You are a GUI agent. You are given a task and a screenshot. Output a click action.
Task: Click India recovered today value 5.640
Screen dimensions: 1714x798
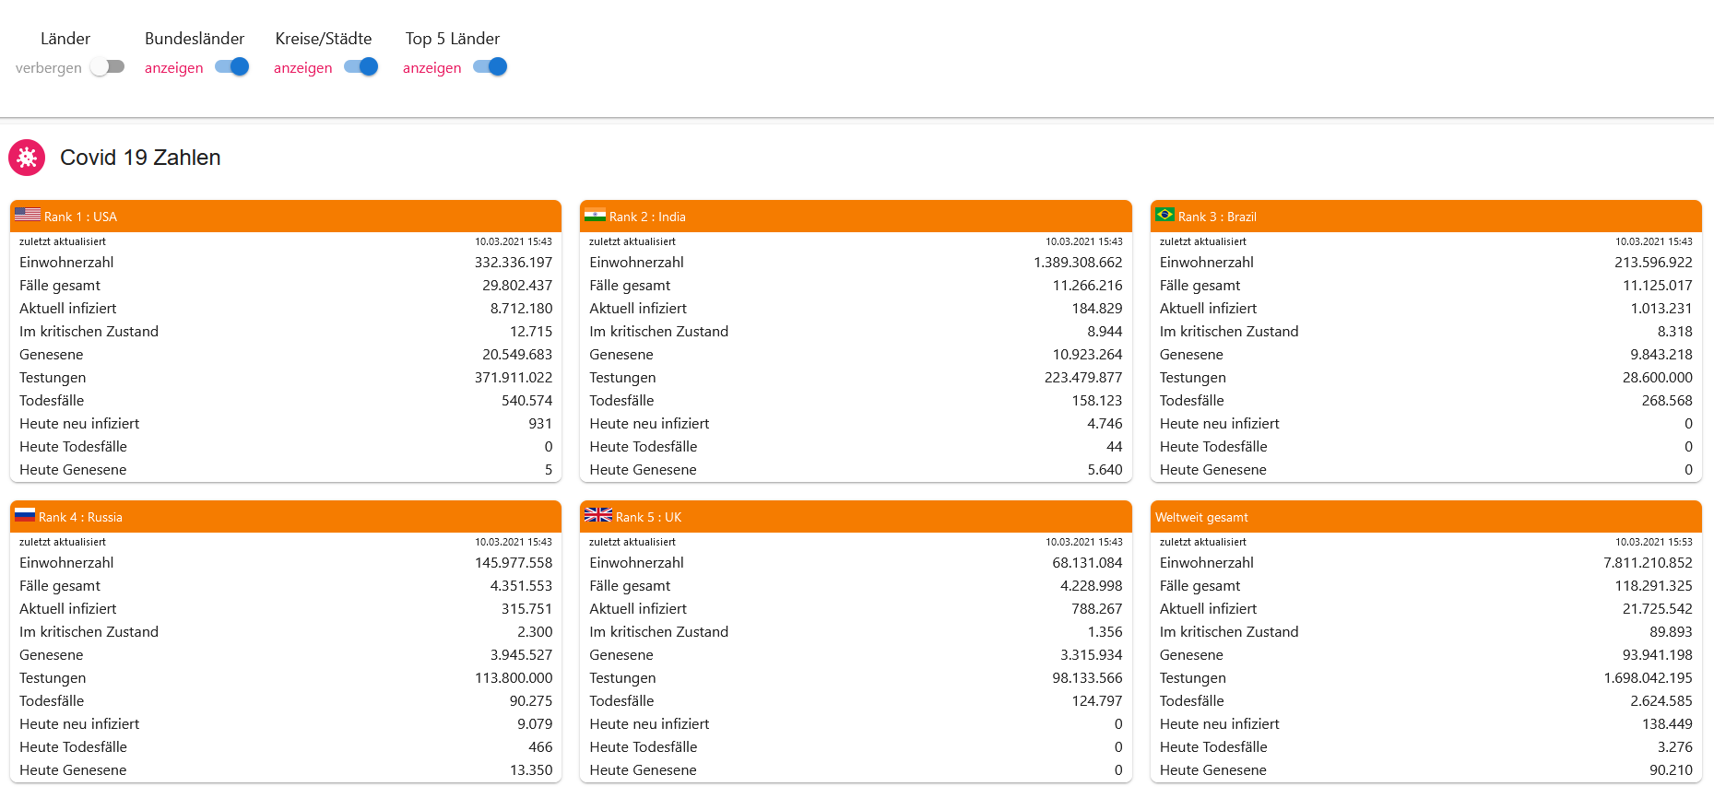pyautogui.click(x=1105, y=470)
